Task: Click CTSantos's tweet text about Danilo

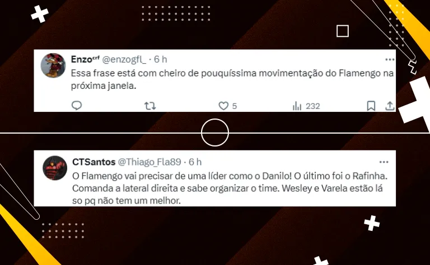Action: point(230,188)
